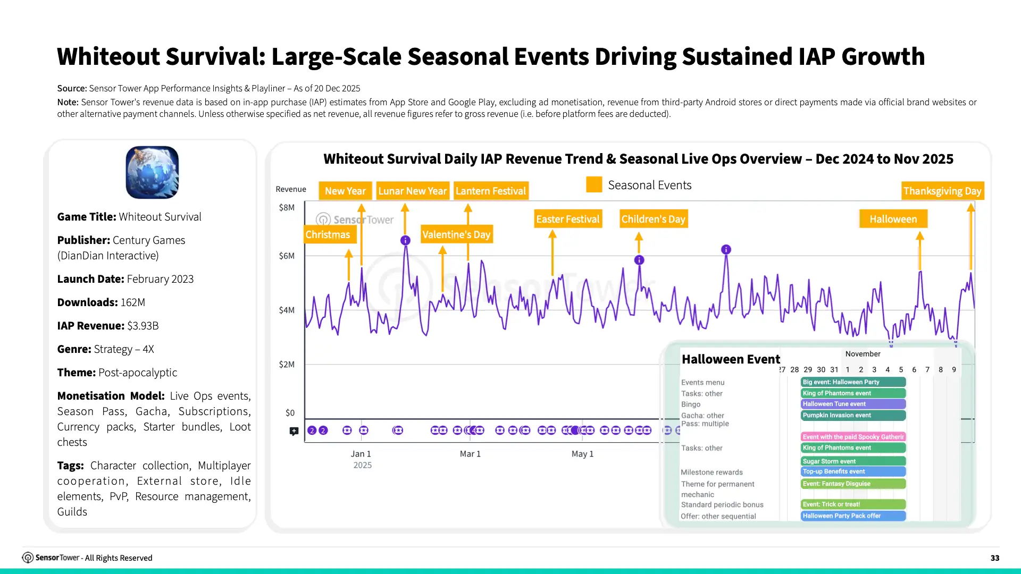Click the $2M axis label
This screenshot has height=574, width=1021.
[287, 364]
